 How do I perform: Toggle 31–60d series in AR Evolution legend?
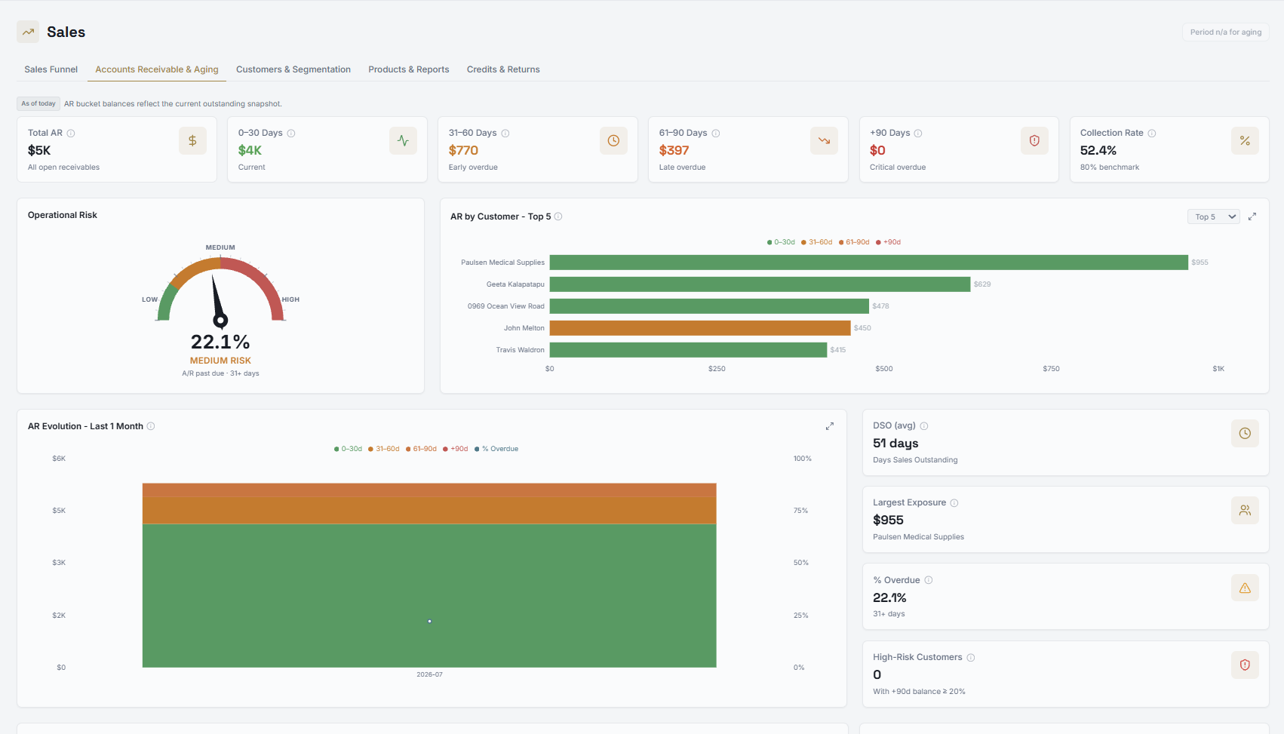pos(384,449)
